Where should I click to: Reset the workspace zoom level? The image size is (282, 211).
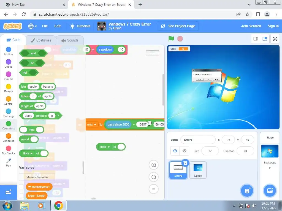pos(154,189)
